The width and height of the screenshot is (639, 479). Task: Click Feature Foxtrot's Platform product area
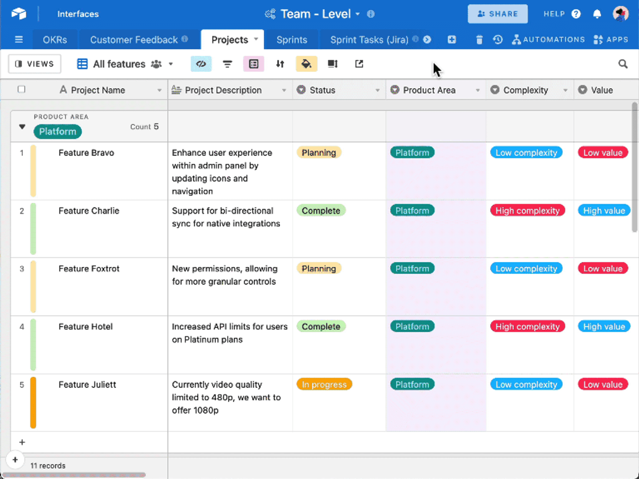412,269
